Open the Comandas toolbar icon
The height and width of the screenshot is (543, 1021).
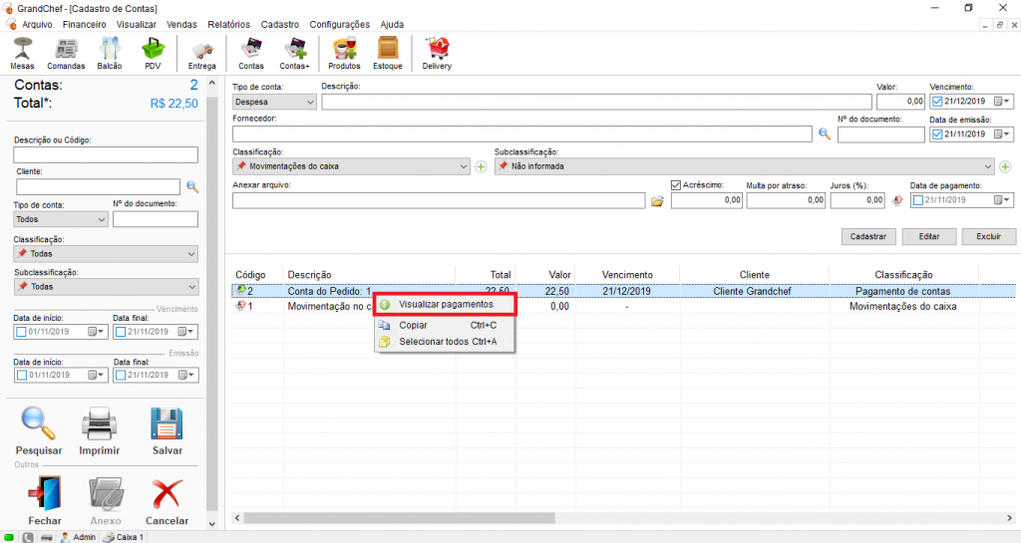pyautogui.click(x=66, y=49)
